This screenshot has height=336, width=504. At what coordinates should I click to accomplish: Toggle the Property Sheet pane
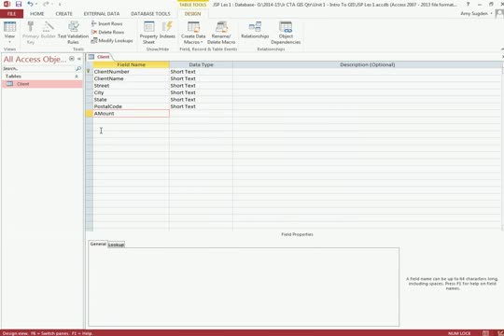[148, 33]
